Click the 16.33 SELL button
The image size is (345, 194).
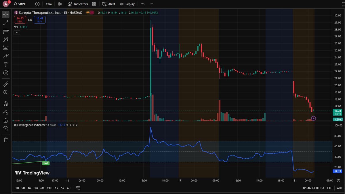[x=20, y=20]
